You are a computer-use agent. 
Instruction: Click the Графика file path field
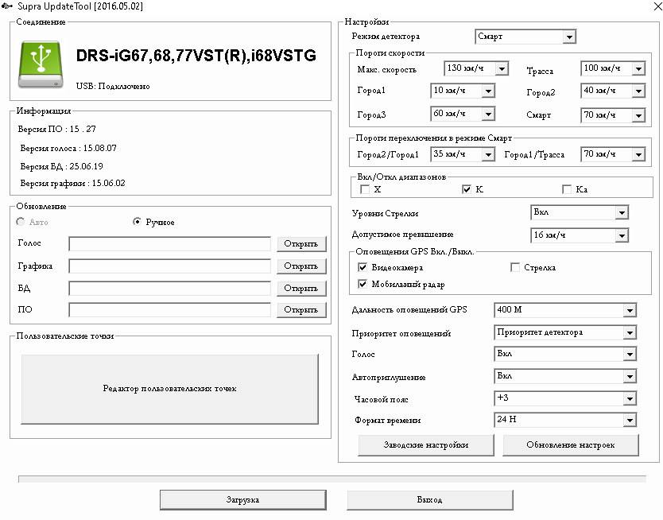click(169, 266)
